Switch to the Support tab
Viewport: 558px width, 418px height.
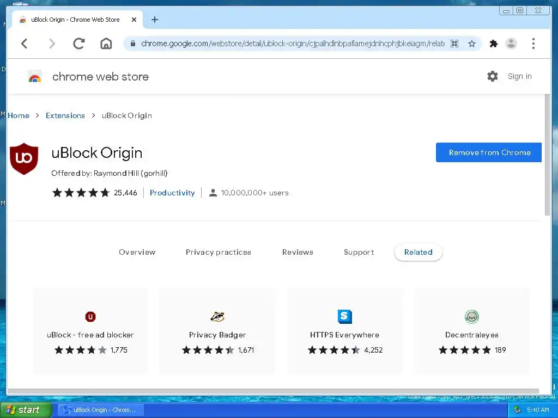359,252
